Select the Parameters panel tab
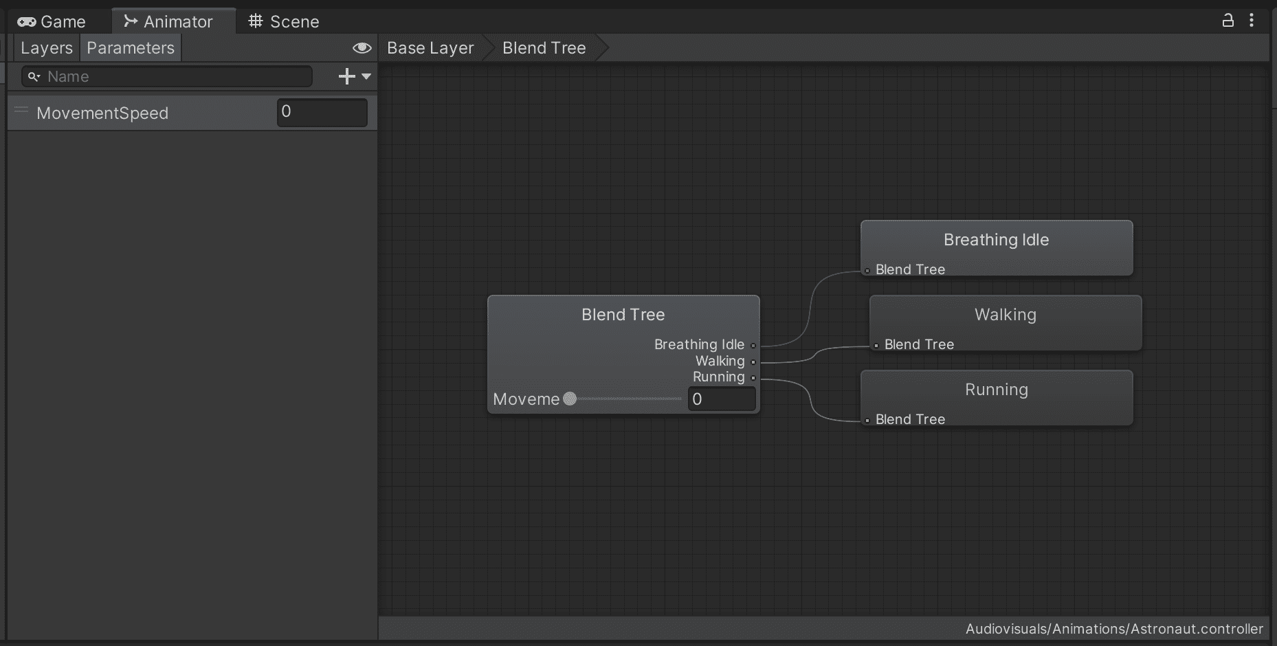 pos(131,48)
